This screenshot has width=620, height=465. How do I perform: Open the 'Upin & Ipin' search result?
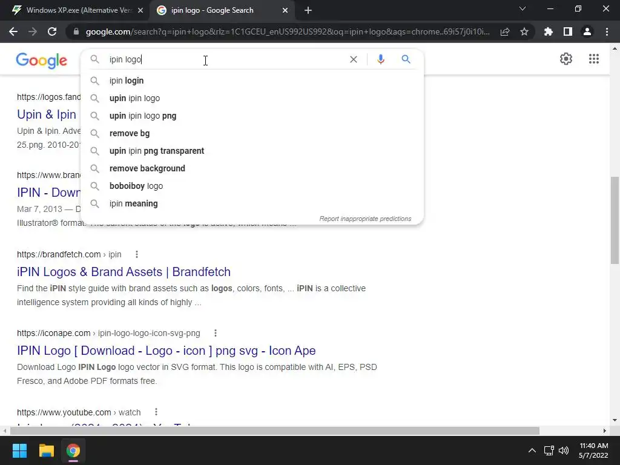pyautogui.click(x=47, y=114)
